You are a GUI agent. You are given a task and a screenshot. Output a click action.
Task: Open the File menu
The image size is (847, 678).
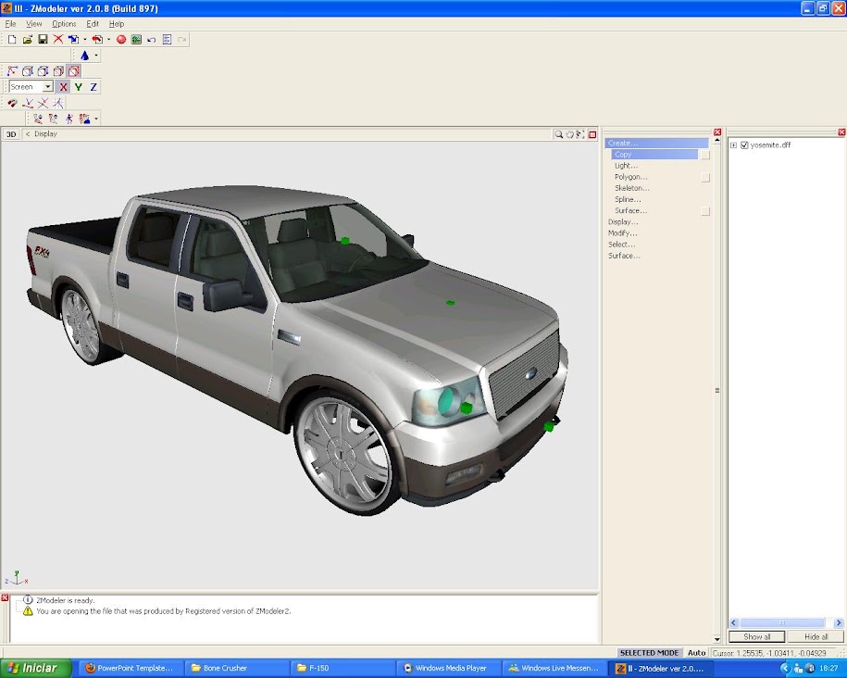click(11, 24)
